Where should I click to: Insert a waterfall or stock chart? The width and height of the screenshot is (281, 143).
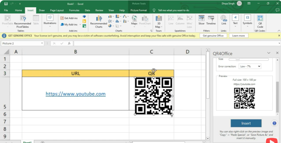click(126, 17)
